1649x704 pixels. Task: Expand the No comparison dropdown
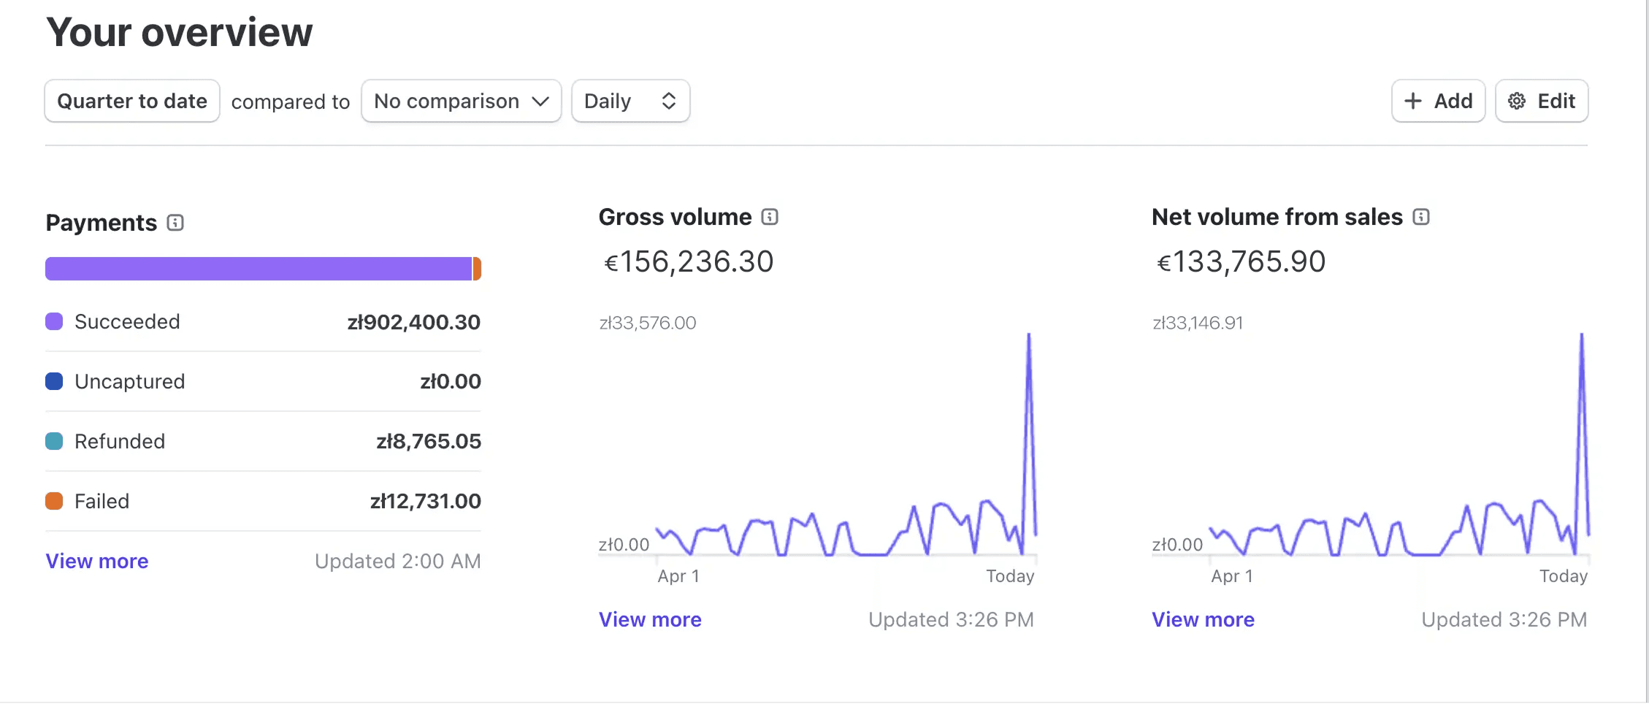(x=462, y=101)
